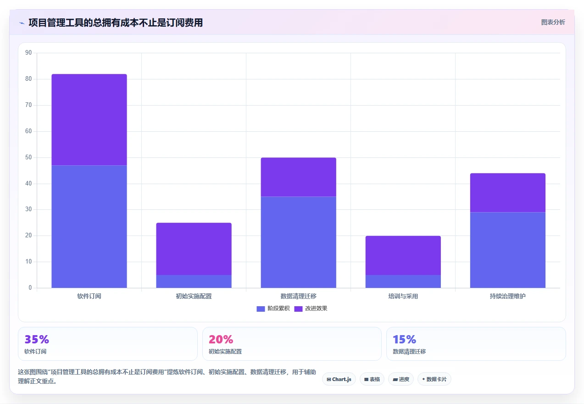Select the 15% 数据清理迁移 stat card
This screenshot has width=584, height=404.
[x=476, y=344]
